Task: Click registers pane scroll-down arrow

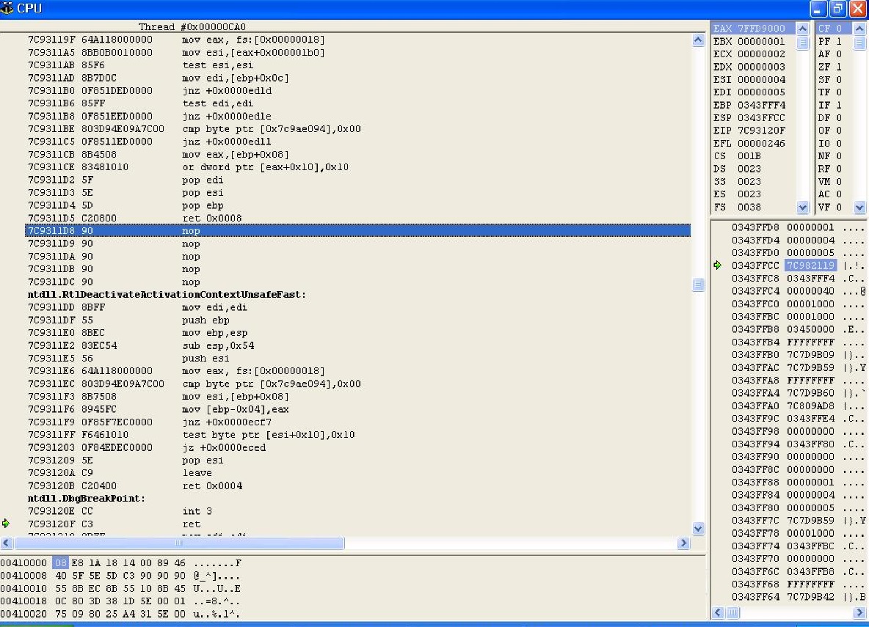Action: (802, 208)
